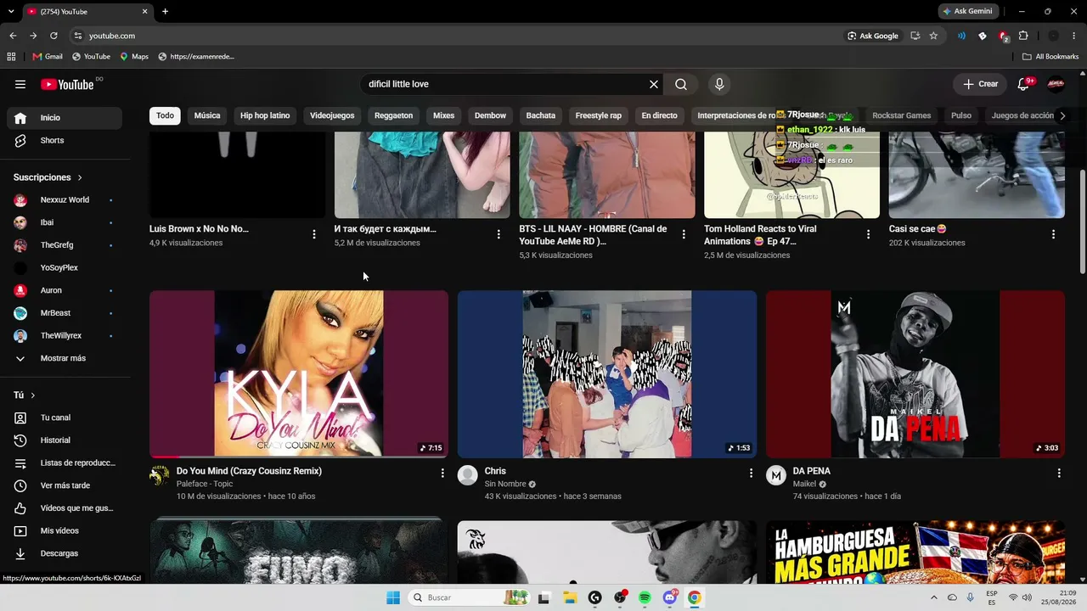The width and height of the screenshot is (1087, 611).
Task: Submit search with the magnifier button
Action: point(681,84)
